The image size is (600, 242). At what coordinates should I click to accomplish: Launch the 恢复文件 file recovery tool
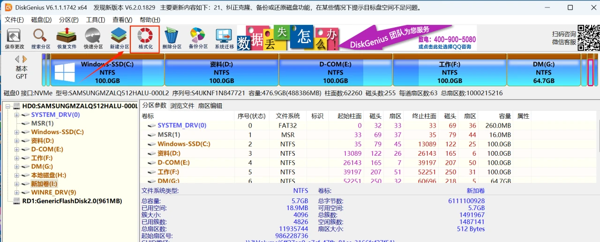(67, 39)
